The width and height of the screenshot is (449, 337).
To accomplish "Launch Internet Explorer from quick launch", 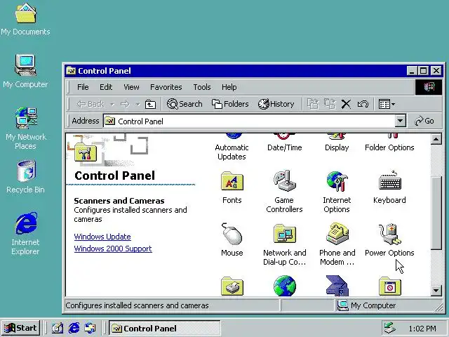I will pos(74,328).
